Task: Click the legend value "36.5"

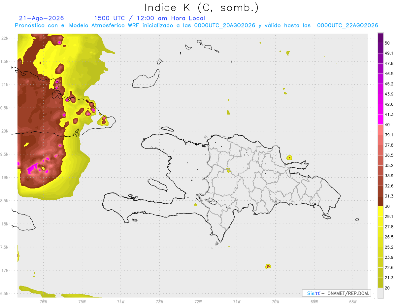Action: pos(389,155)
